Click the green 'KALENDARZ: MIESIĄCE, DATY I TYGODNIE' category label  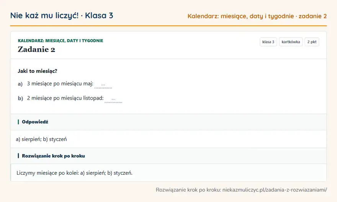(61, 41)
